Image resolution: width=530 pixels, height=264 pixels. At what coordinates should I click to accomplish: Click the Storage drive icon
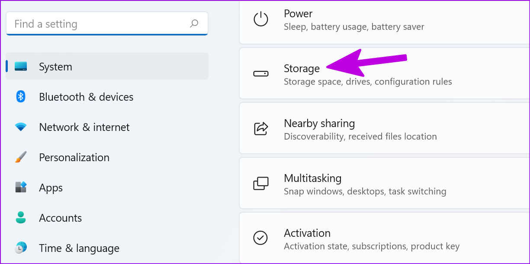tap(261, 74)
